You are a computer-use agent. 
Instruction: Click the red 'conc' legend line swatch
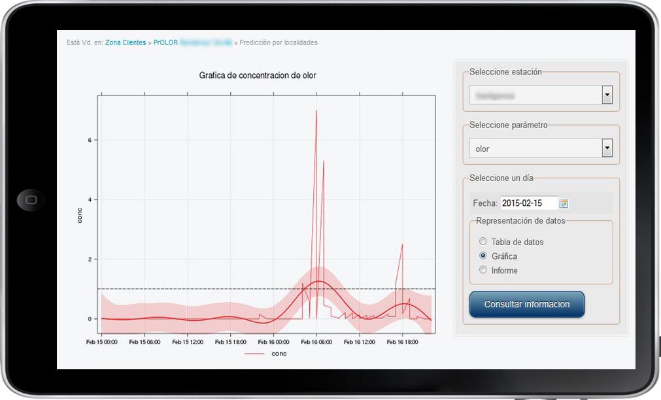point(254,354)
